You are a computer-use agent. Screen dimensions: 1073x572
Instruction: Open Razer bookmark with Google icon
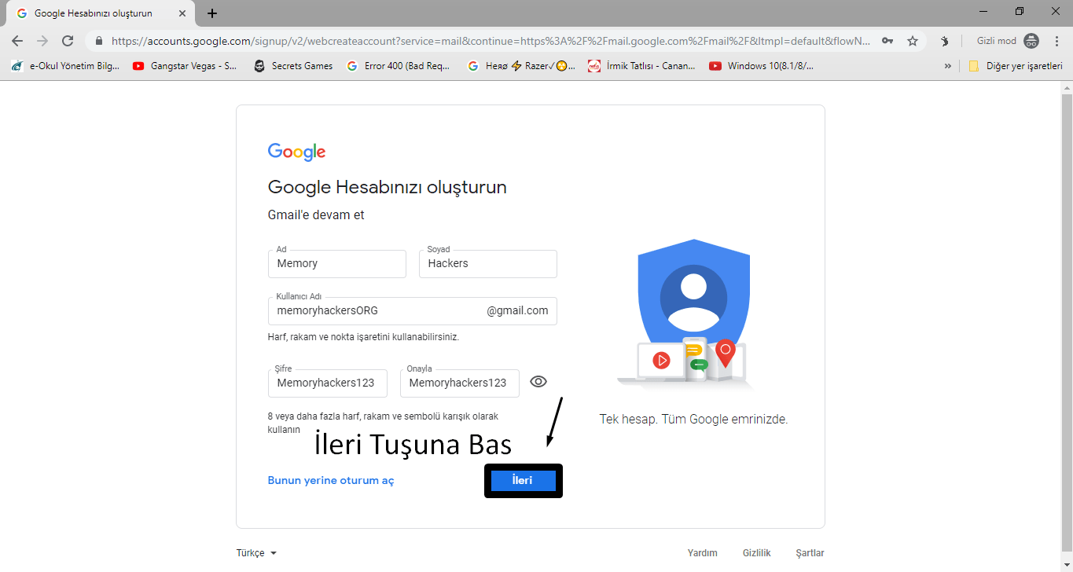click(521, 66)
